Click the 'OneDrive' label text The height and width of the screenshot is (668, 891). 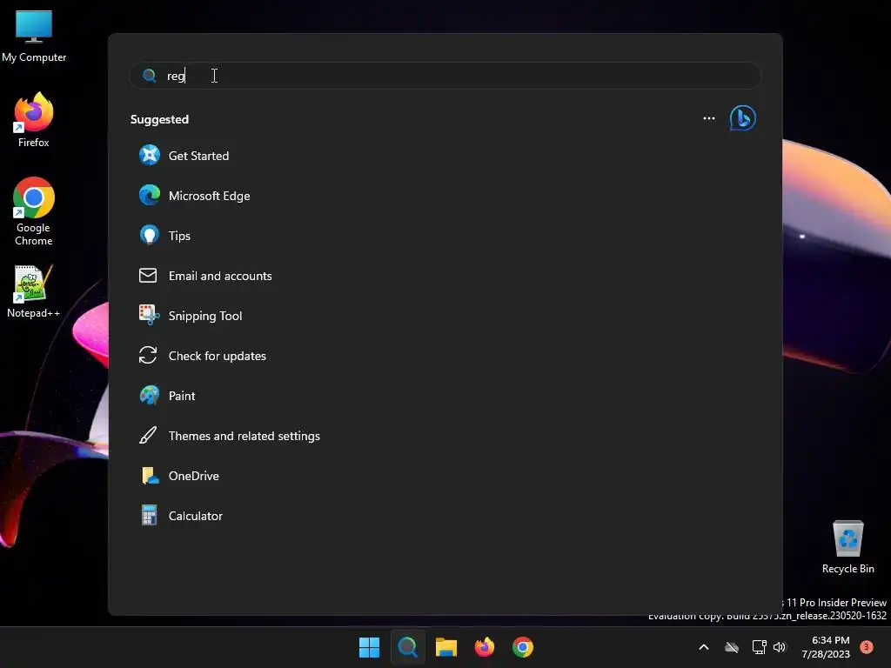pos(194,476)
